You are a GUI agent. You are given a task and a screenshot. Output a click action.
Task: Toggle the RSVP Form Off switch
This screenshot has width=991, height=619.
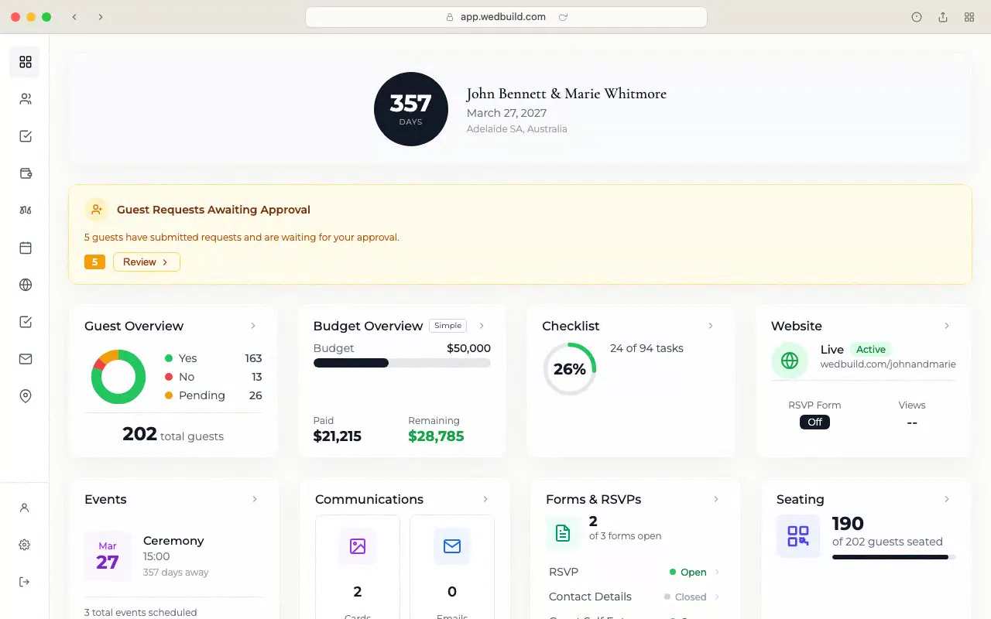814,422
